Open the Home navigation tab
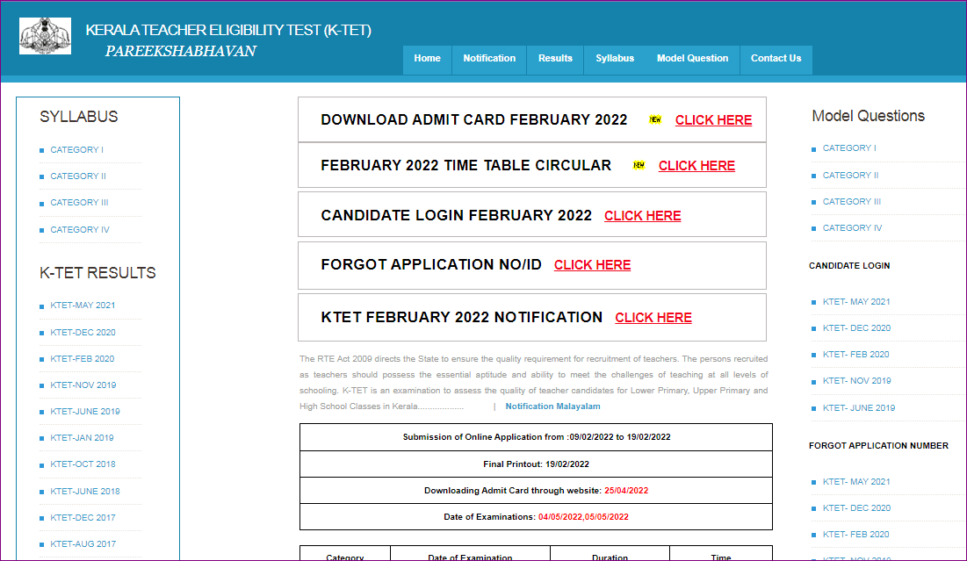Screen dimensions: 967x561 [x=427, y=59]
